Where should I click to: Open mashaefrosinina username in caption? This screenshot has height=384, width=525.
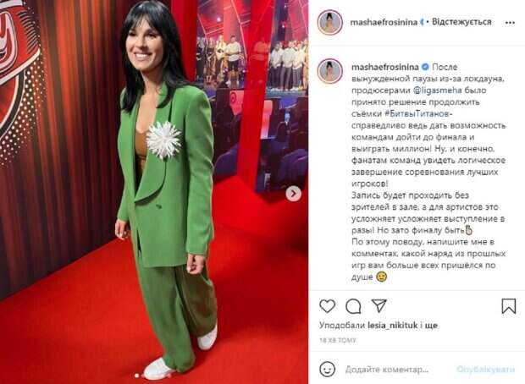[x=385, y=67]
